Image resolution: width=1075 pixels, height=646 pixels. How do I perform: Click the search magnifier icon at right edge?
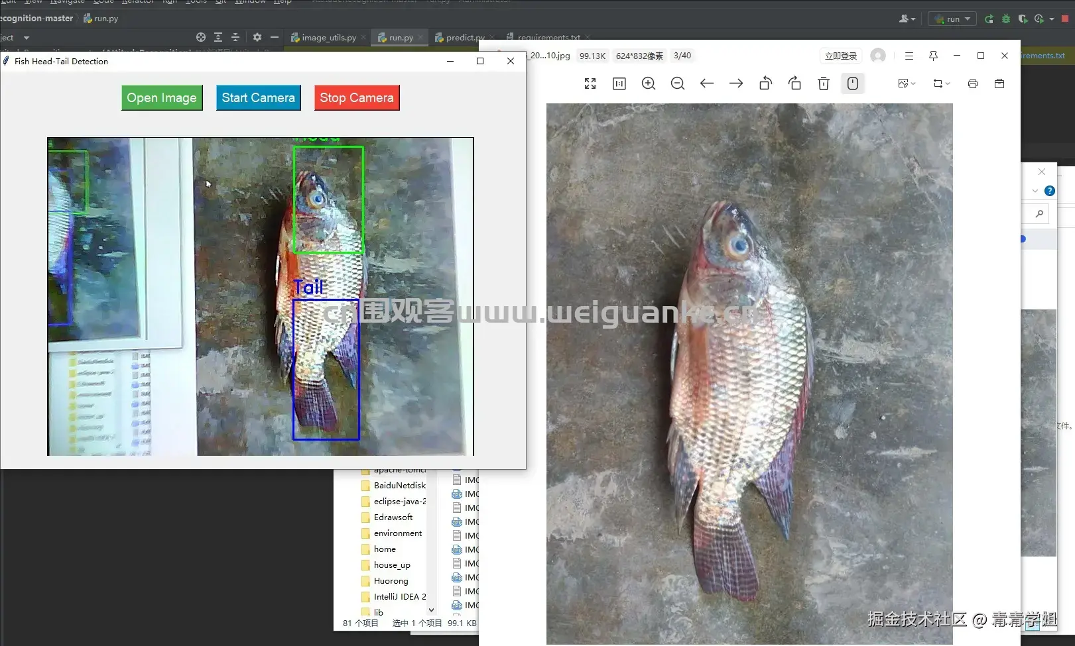point(1039,213)
